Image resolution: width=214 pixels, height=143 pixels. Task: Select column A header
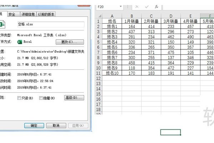point(112,16)
